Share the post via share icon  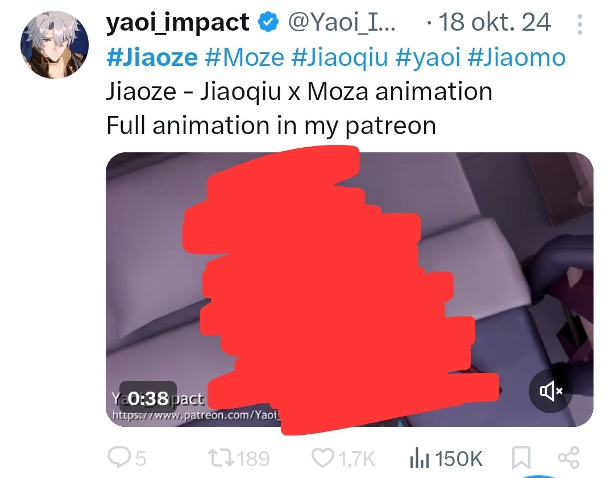[x=569, y=457]
